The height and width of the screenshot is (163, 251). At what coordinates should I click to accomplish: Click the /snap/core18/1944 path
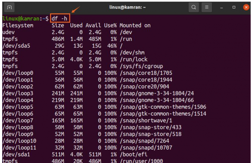point(146,80)
